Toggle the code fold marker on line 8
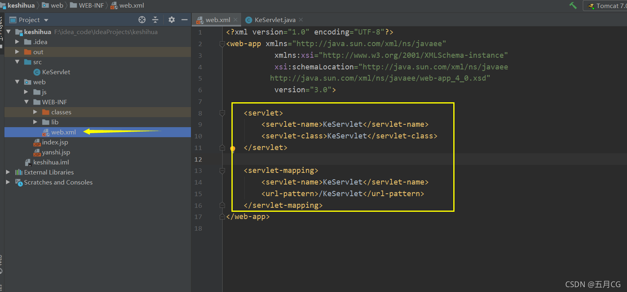Image resolution: width=627 pixels, height=292 pixels. click(x=222, y=113)
